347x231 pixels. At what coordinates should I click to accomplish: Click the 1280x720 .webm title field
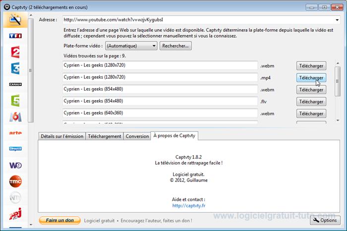point(160,65)
